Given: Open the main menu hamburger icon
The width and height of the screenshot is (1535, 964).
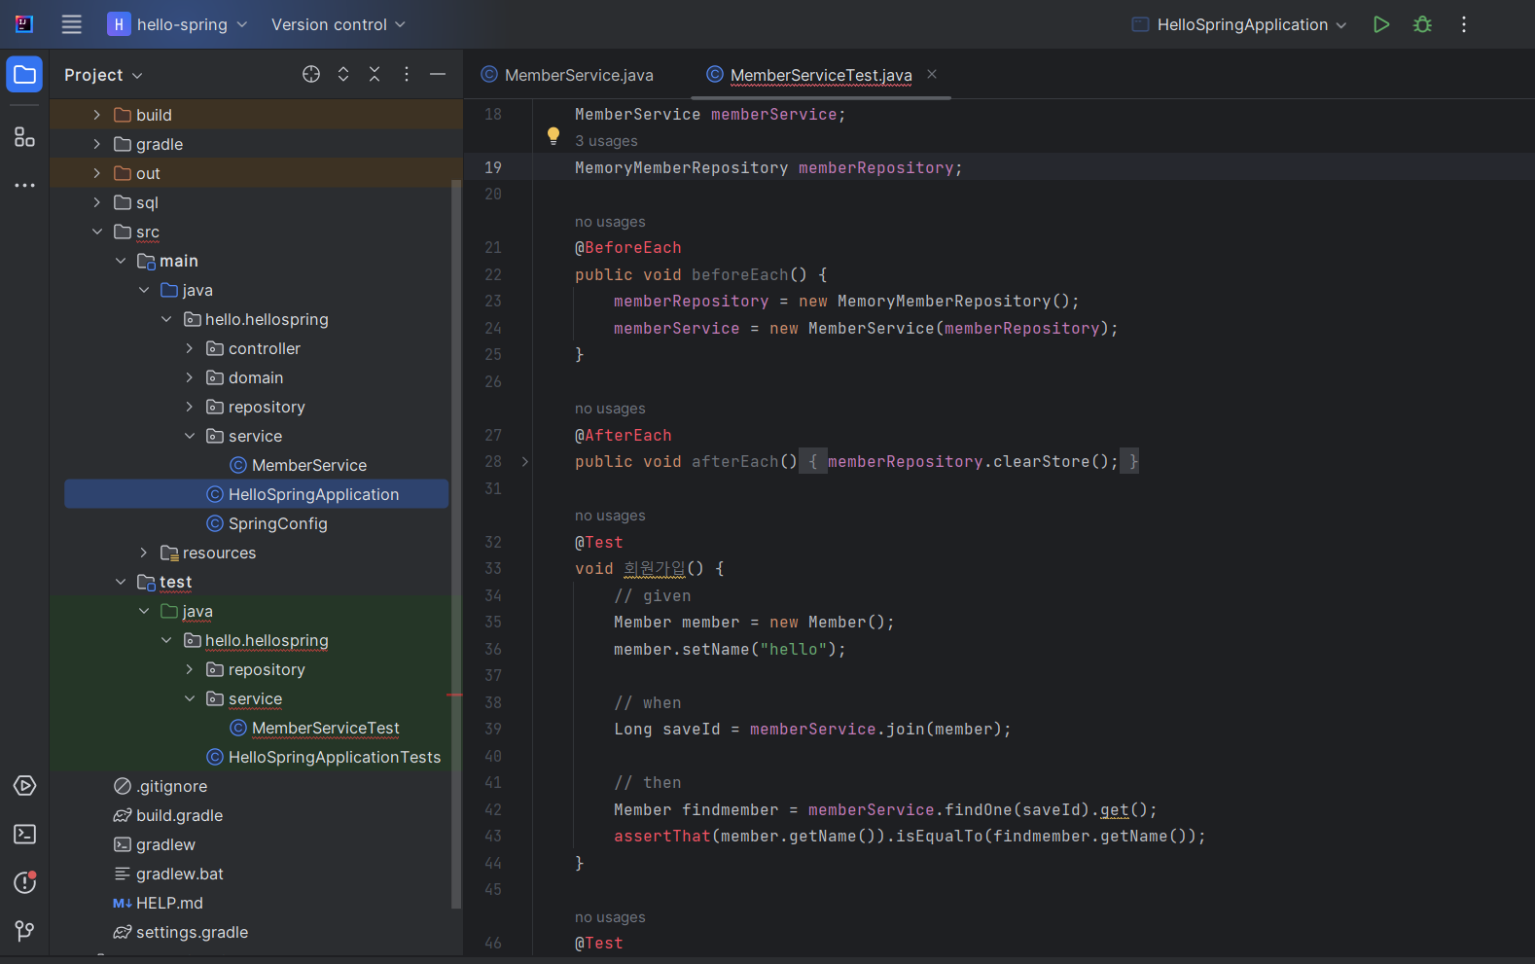Looking at the screenshot, I should point(72,24).
